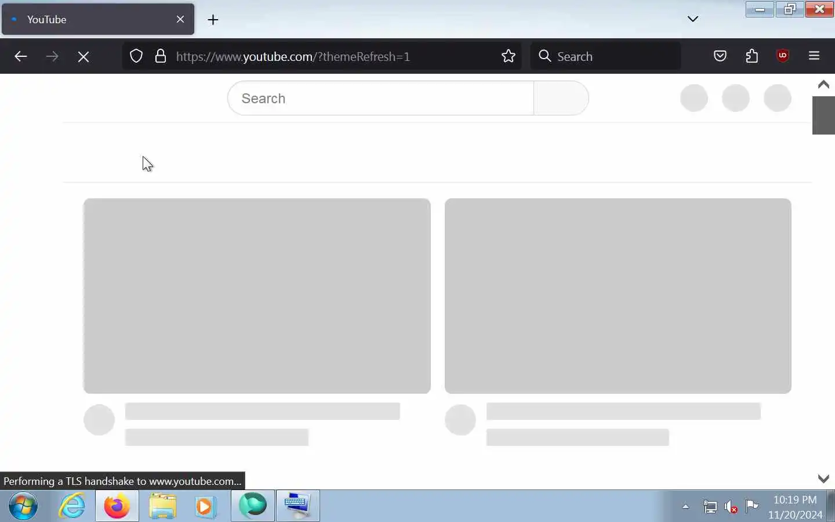The image size is (835, 522).
Task: Open the Save to Pocket button
Action: (x=720, y=56)
